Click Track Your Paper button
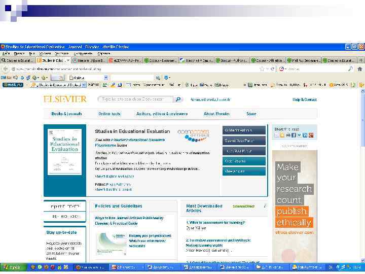The image size is (365, 274). coord(244,151)
